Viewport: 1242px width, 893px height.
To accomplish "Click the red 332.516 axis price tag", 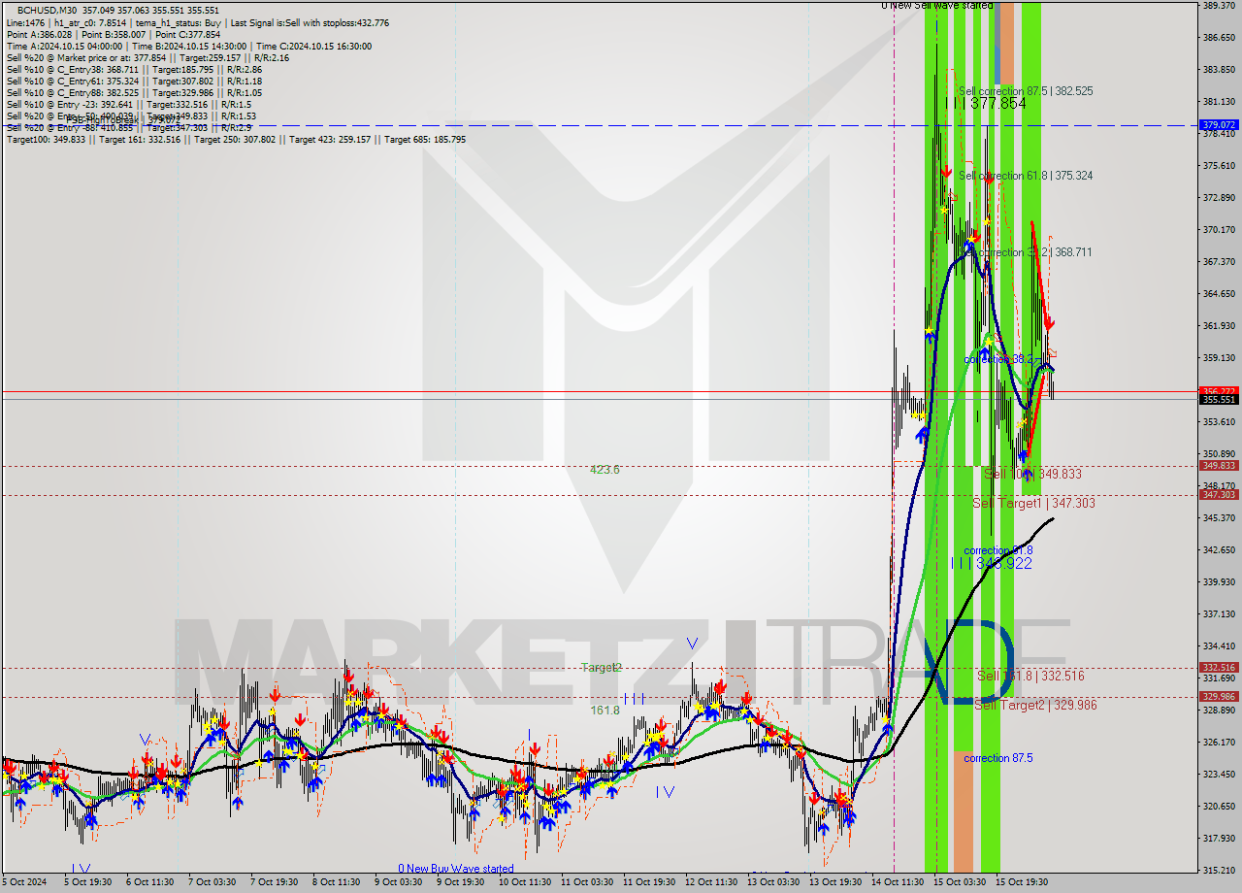I will (x=1219, y=668).
